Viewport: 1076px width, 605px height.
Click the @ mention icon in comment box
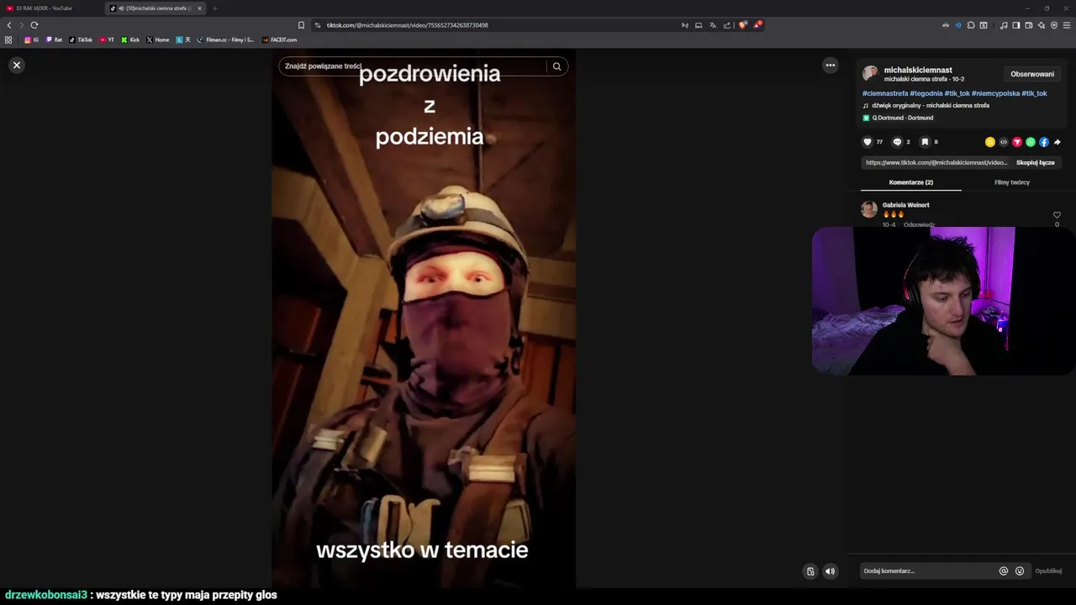click(x=1003, y=571)
